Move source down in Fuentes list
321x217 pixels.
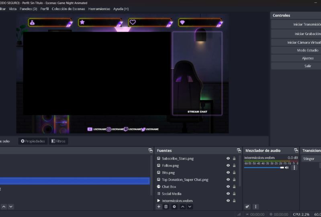pyautogui.click(x=190, y=207)
